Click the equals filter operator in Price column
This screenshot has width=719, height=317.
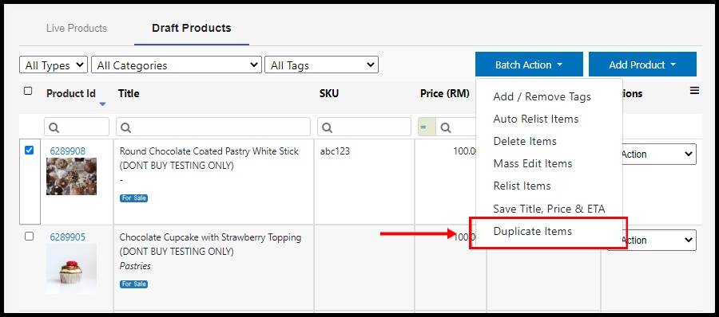point(427,127)
